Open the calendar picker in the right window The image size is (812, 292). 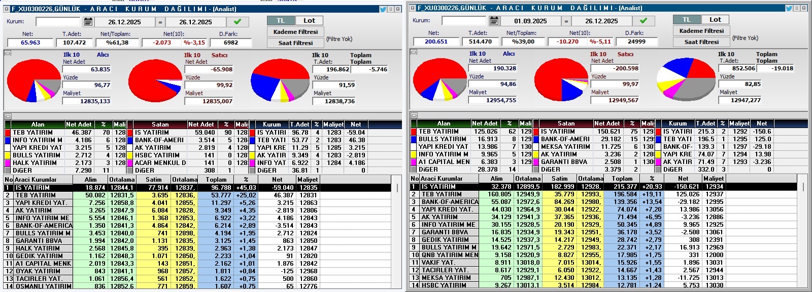[x=494, y=21]
